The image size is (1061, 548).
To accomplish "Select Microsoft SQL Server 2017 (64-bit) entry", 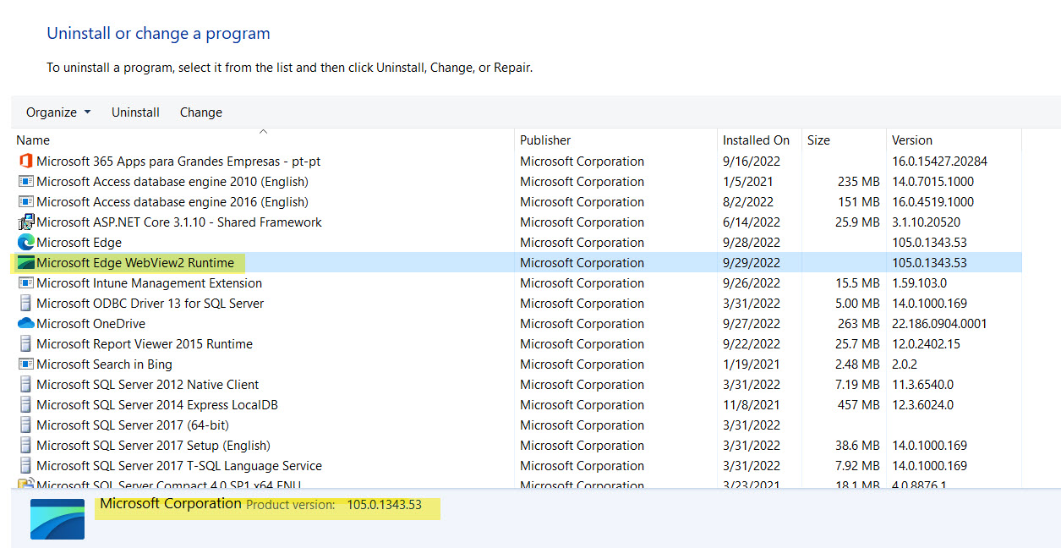I will 133,425.
